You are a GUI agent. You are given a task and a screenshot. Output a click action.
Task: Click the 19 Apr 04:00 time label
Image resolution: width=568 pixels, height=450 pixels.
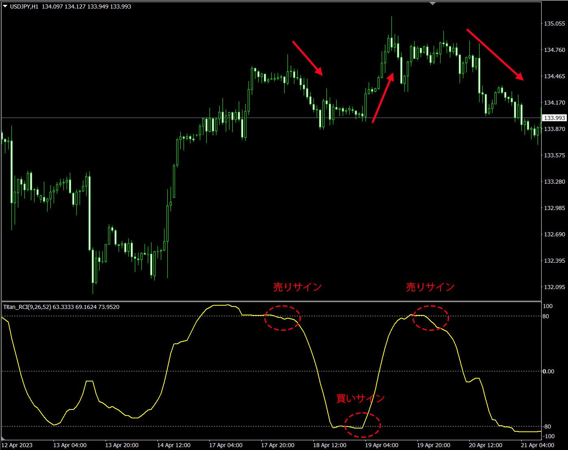pyautogui.click(x=382, y=445)
